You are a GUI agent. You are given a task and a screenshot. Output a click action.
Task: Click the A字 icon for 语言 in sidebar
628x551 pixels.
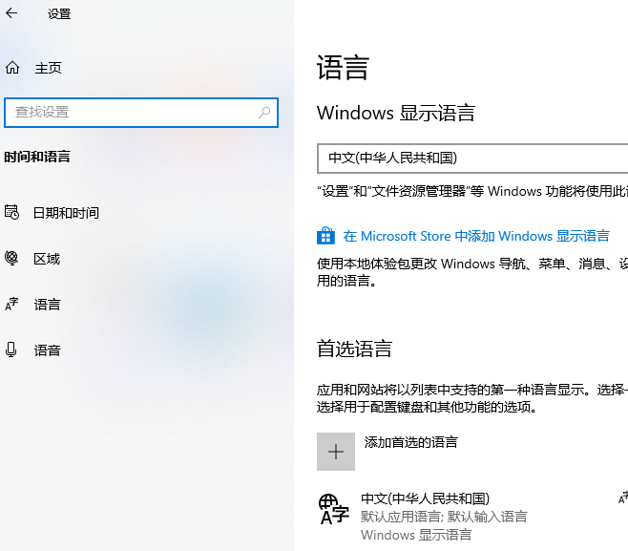click(x=11, y=305)
